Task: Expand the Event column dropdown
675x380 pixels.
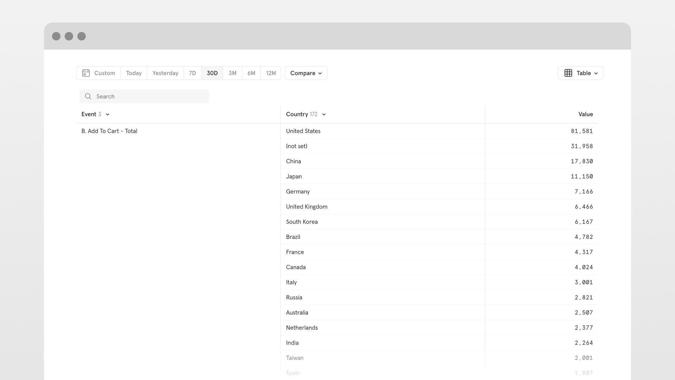Action: (108, 114)
